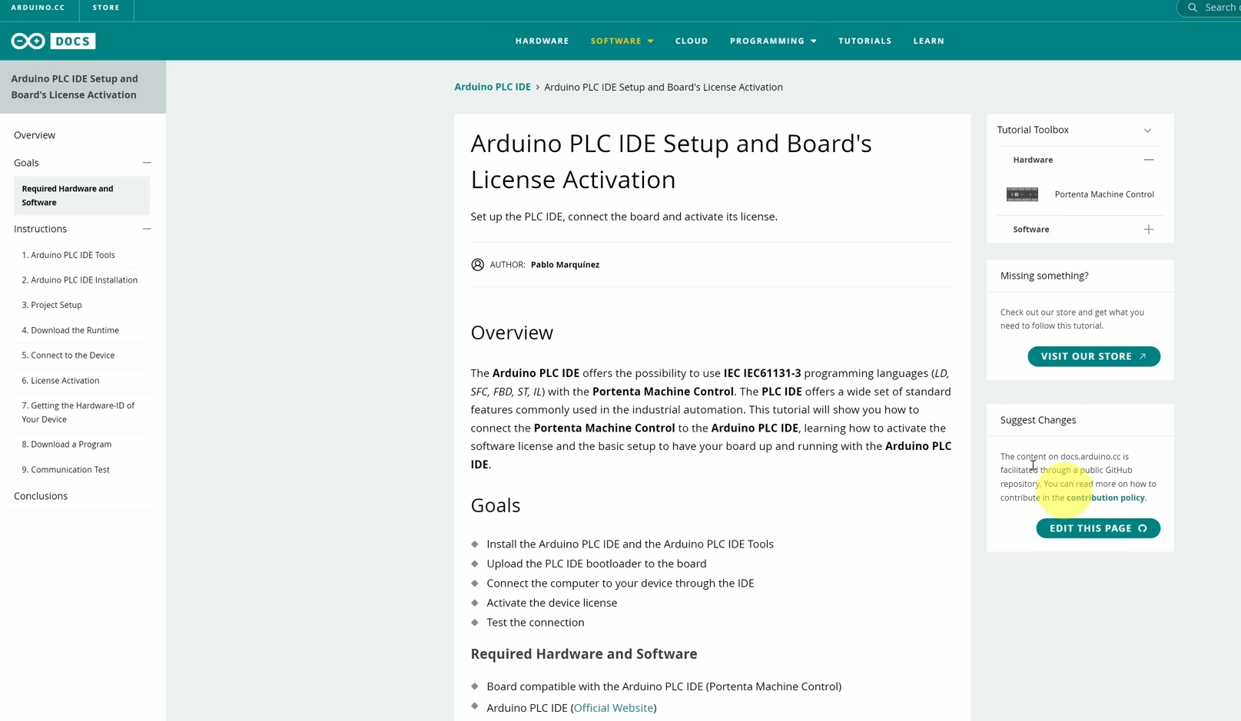Click the Arduino Docs logo
Image resolution: width=1241 pixels, height=721 pixels.
[x=53, y=41]
